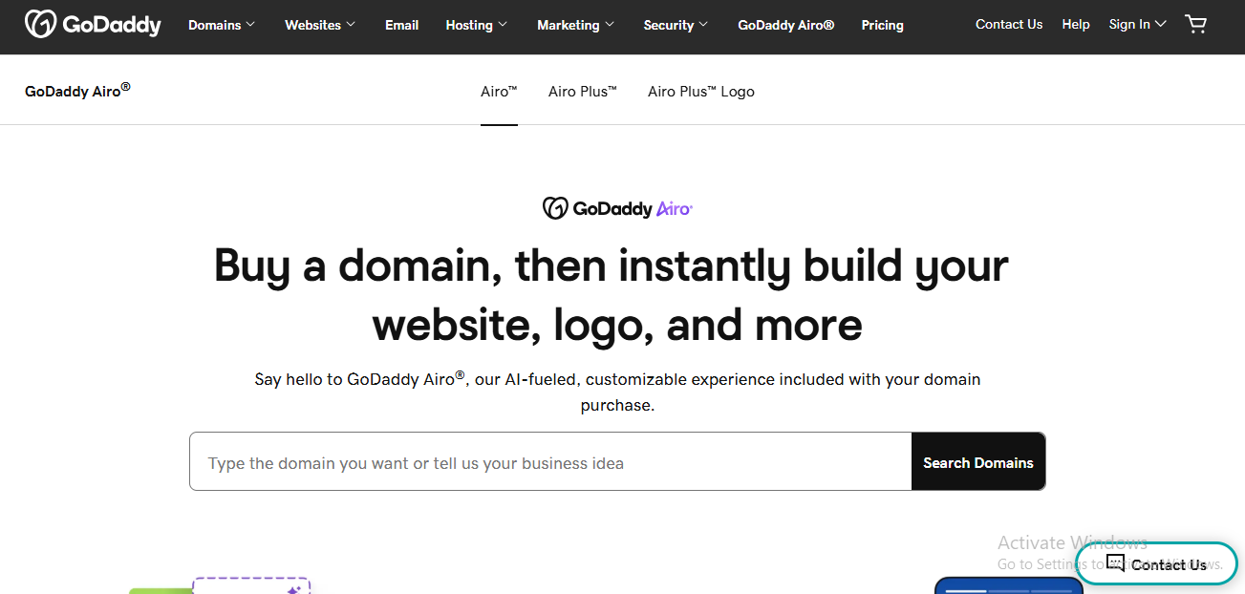
Task: Focus the domain search input field
Action: (x=550, y=462)
